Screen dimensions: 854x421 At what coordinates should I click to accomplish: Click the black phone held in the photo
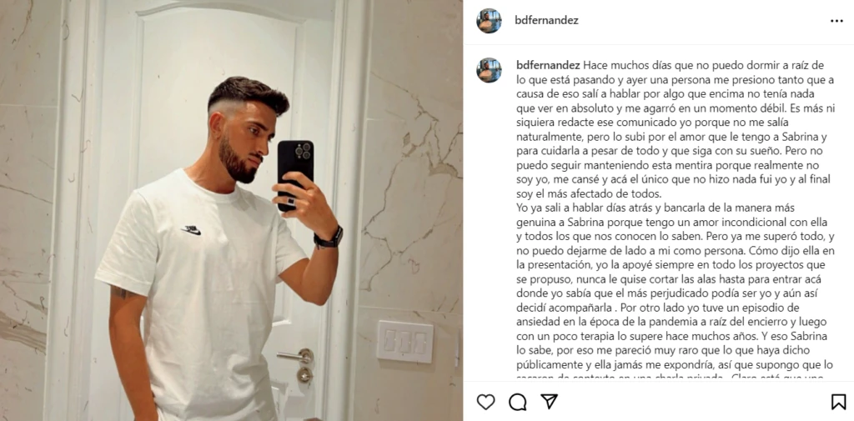tap(294, 175)
